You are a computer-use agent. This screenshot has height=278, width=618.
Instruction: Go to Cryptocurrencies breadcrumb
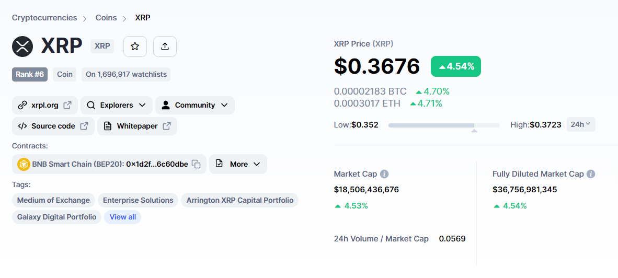pyautogui.click(x=44, y=18)
